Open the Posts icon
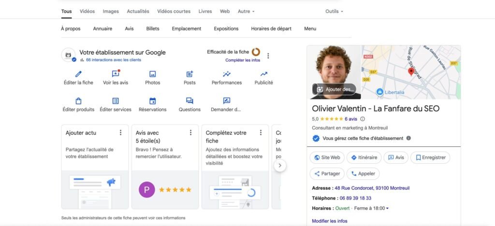 pyautogui.click(x=189, y=74)
